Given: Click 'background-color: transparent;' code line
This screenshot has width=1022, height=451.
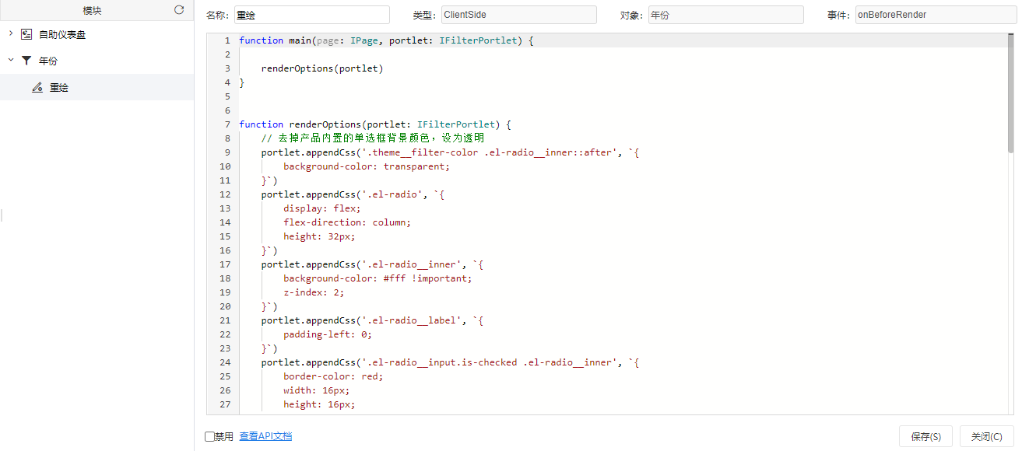Looking at the screenshot, I should point(367,166).
